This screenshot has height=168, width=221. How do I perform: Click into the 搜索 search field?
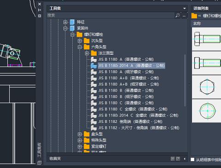(110, 15)
